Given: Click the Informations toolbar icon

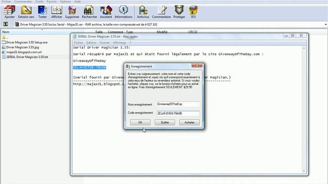Looking at the screenshot, I should pos(124,12).
